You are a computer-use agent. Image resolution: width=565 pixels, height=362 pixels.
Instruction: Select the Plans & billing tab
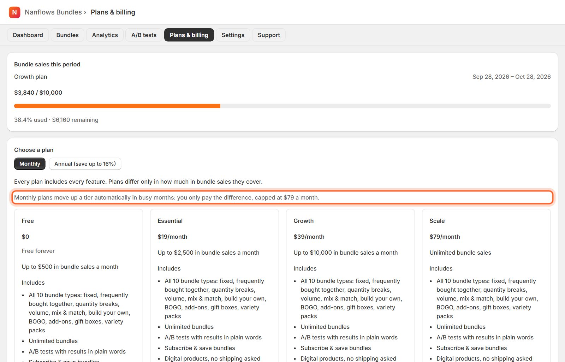[189, 35]
